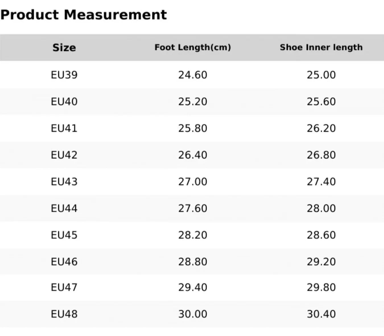This screenshot has height=336, width=384.
Task: Select shoe inner length 28.00
Action: [321, 208]
